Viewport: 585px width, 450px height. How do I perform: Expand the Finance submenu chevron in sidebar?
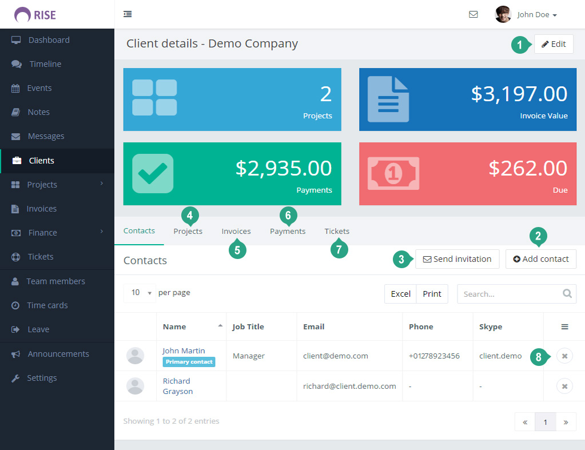101,232
